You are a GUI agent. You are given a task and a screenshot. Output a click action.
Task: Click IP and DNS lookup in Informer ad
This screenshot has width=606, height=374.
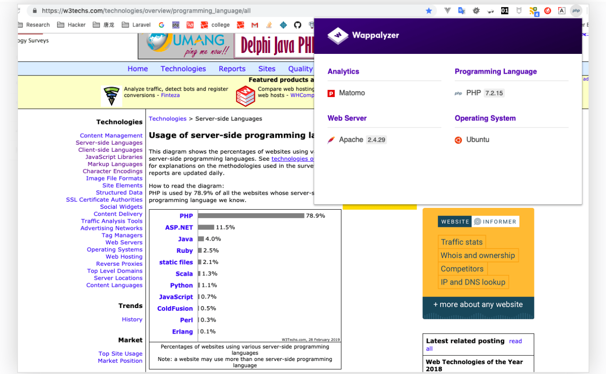coord(473,282)
